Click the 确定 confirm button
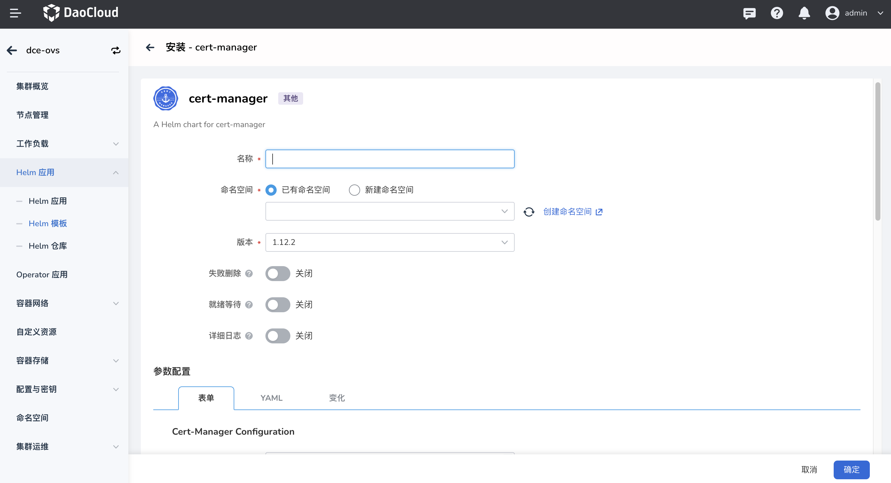Image resolution: width=891 pixels, height=483 pixels. (x=851, y=470)
